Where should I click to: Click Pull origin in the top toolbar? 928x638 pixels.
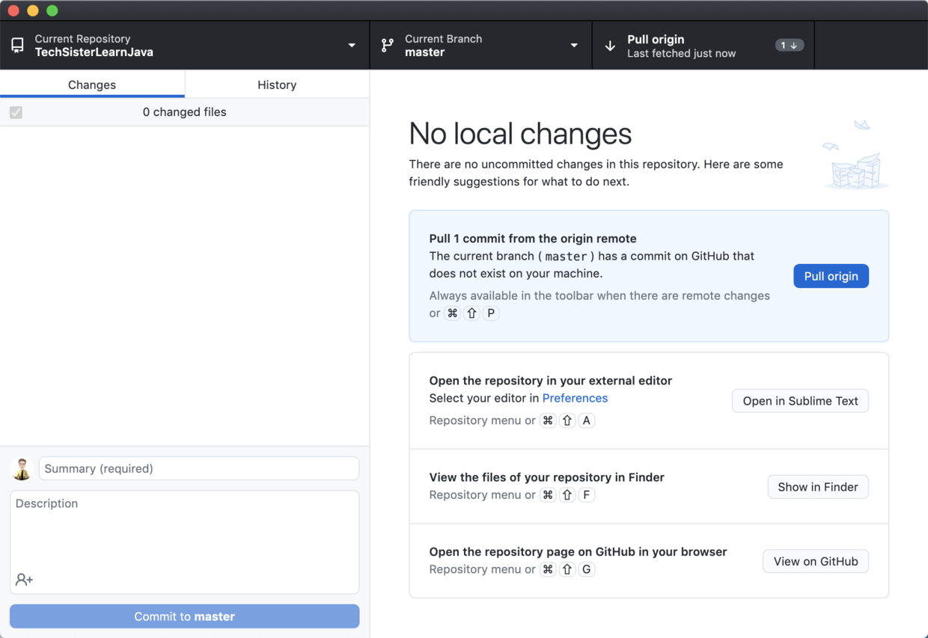[x=703, y=46]
